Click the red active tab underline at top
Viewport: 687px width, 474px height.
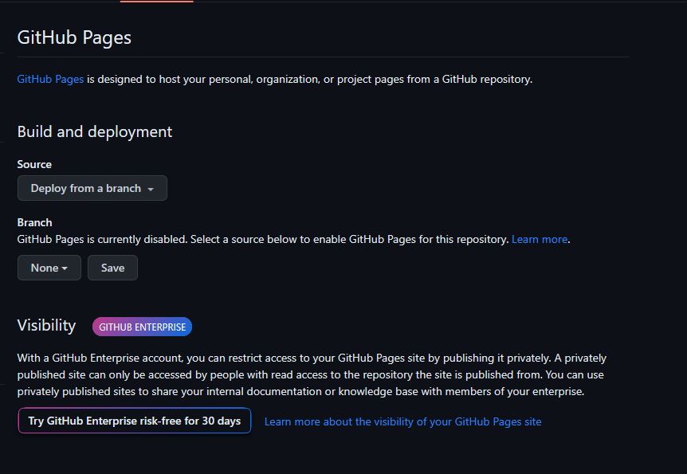[156, 2]
